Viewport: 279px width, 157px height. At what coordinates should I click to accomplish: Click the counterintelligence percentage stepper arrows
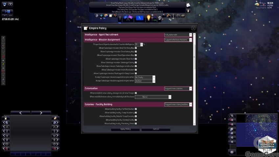pyautogui.click(x=142, y=44)
